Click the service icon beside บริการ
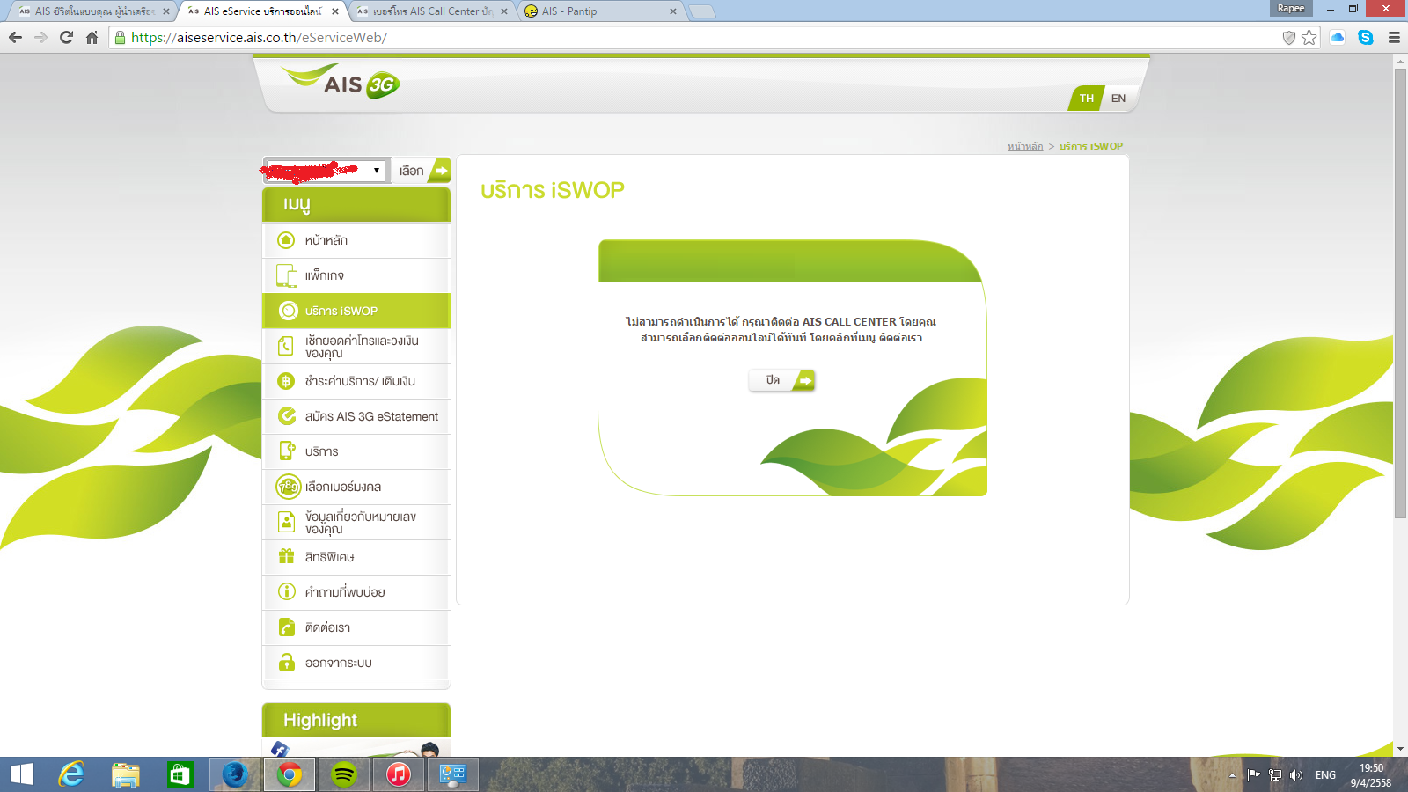 tap(287, 451)
